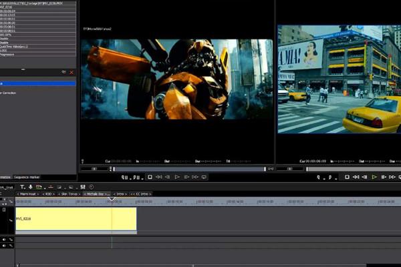Click the red delete X icon
Screen dimensions: 401x267
(72, 71)
